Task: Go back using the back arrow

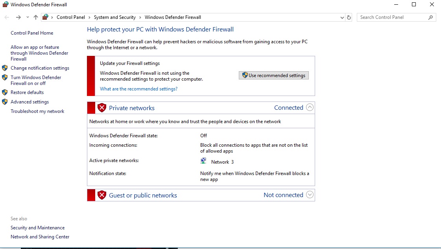Action: click(7, 17)
